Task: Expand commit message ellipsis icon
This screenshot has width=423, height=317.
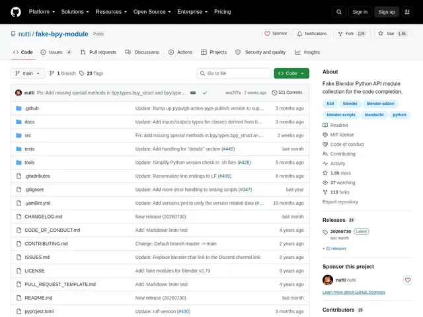Action: tap(193, 92)
